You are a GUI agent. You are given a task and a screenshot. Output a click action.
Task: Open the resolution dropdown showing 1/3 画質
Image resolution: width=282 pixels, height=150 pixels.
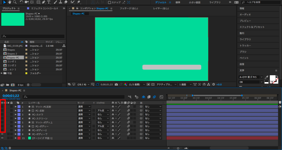pos(137,84)
